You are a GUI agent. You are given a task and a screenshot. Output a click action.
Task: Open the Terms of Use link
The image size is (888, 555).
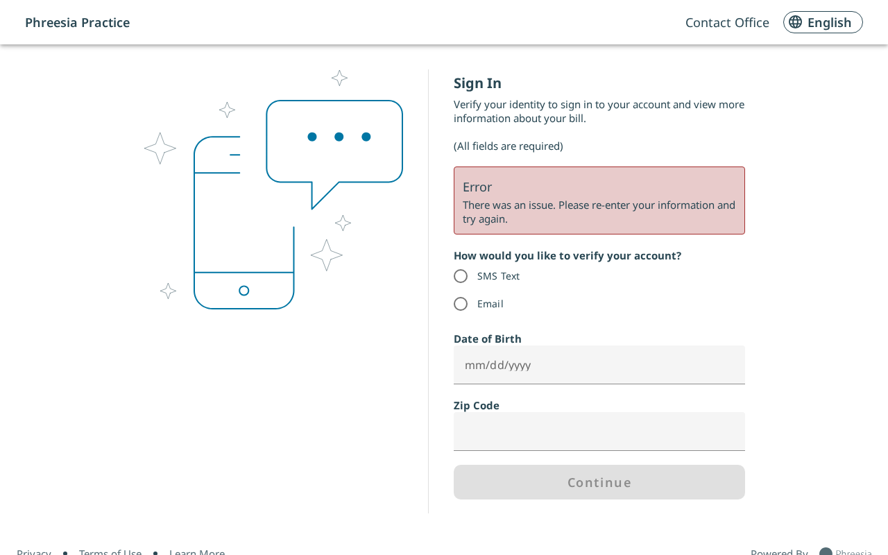point(110,552)
